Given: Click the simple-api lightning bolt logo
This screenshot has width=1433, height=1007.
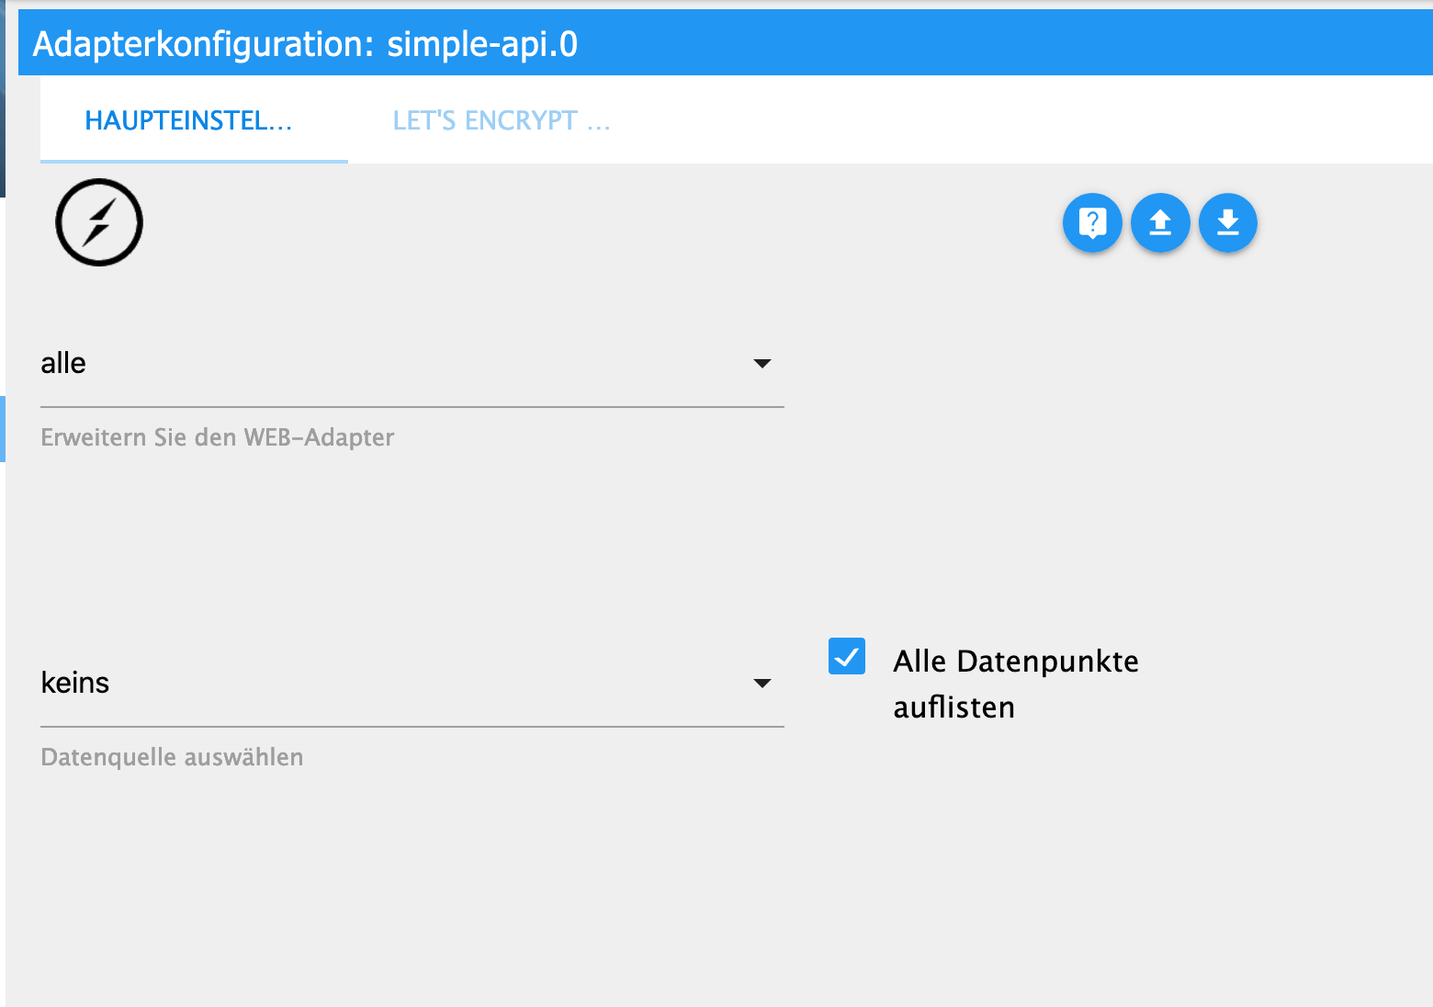Looking at the screenshot, I should [99, 222].
